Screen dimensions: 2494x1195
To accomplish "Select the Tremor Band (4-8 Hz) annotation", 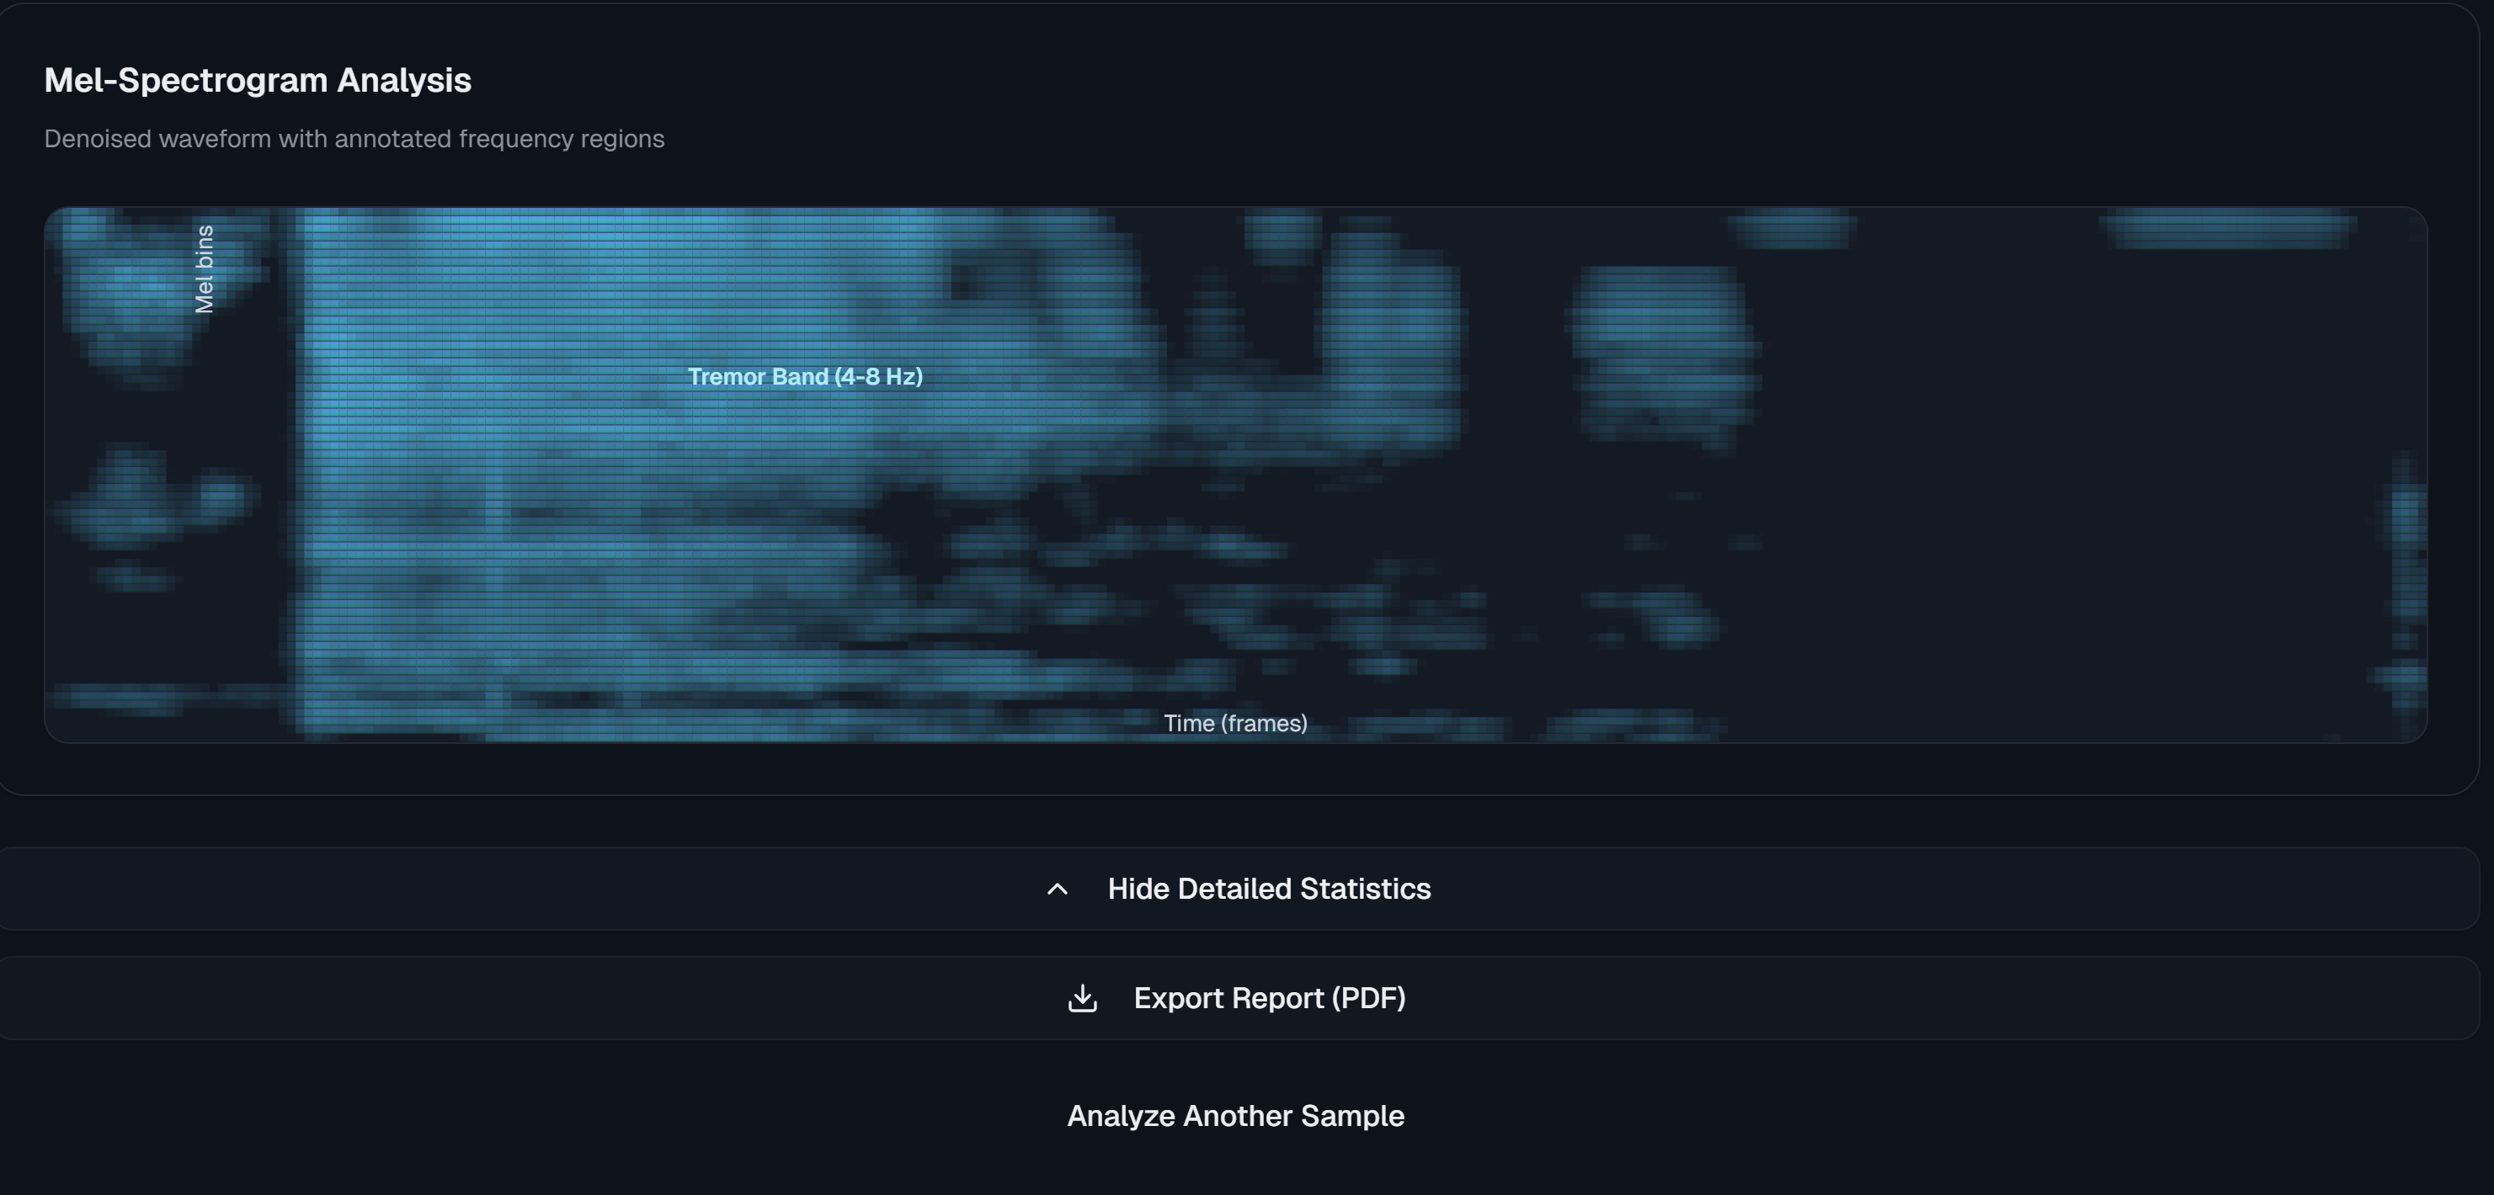I will (805, 376).
